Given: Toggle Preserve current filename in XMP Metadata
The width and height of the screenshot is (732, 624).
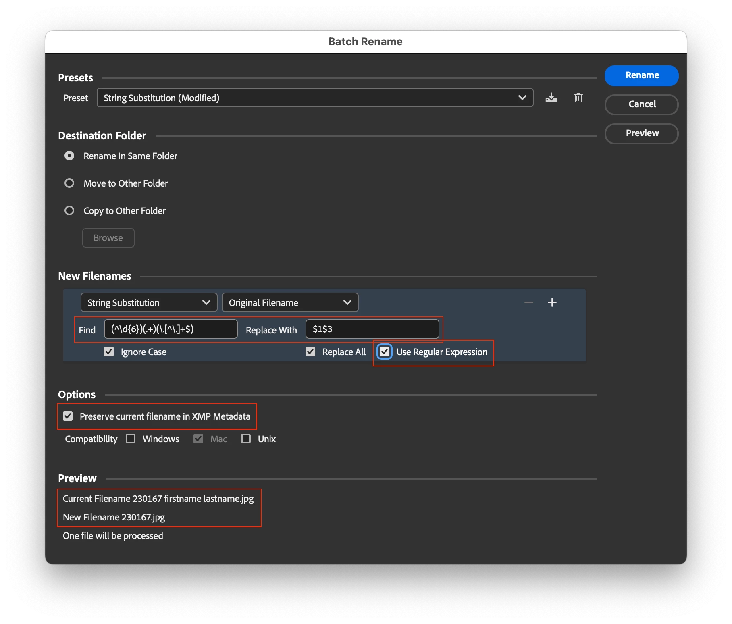Looking at the screenshot, I should [x=68, y=416].
